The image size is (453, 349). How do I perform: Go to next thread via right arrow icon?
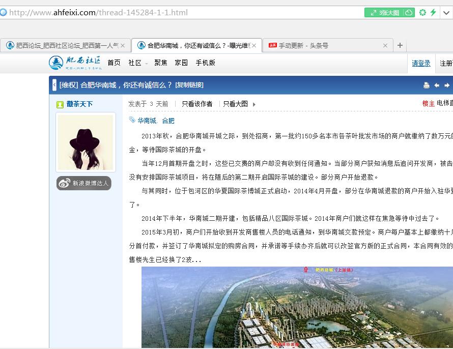pos(447,85)
